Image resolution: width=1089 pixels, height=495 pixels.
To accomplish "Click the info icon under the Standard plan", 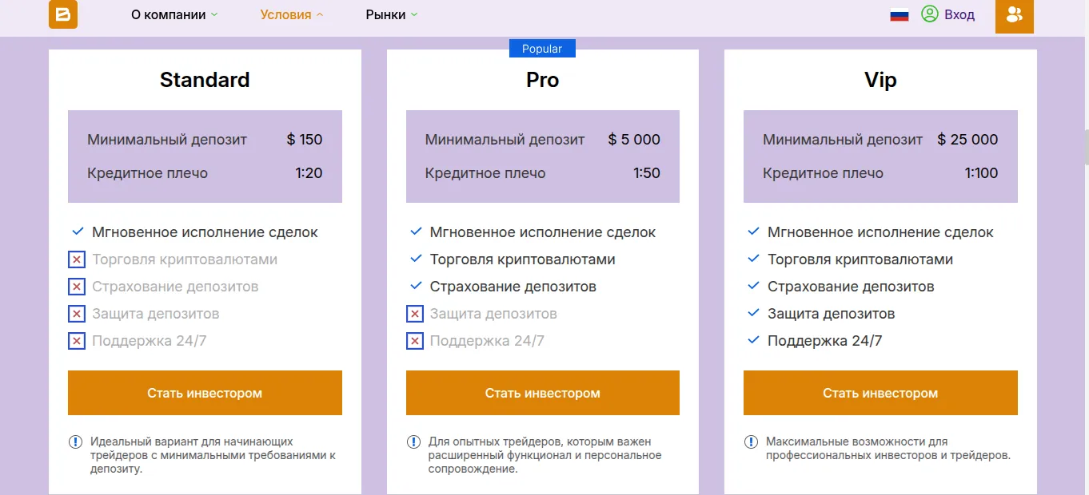I will [x=75, y=442].
